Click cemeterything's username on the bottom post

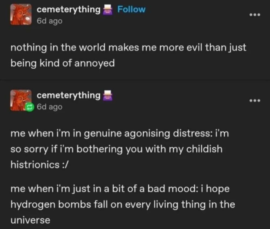pos(69,95)
